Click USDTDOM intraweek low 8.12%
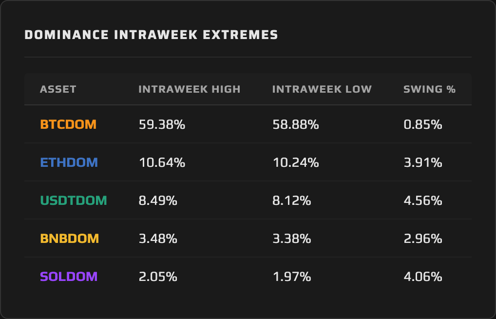This screenshot has height=319, width=496. [292, 200]
